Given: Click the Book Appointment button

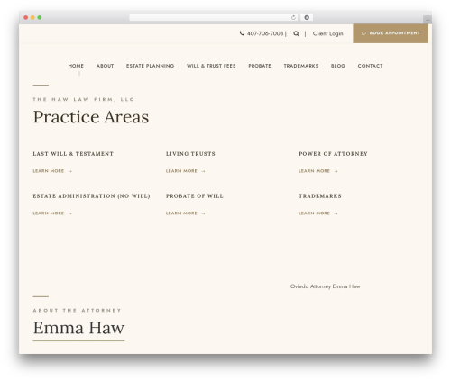Looking at the screenshot, I should [x=391, y=33].
